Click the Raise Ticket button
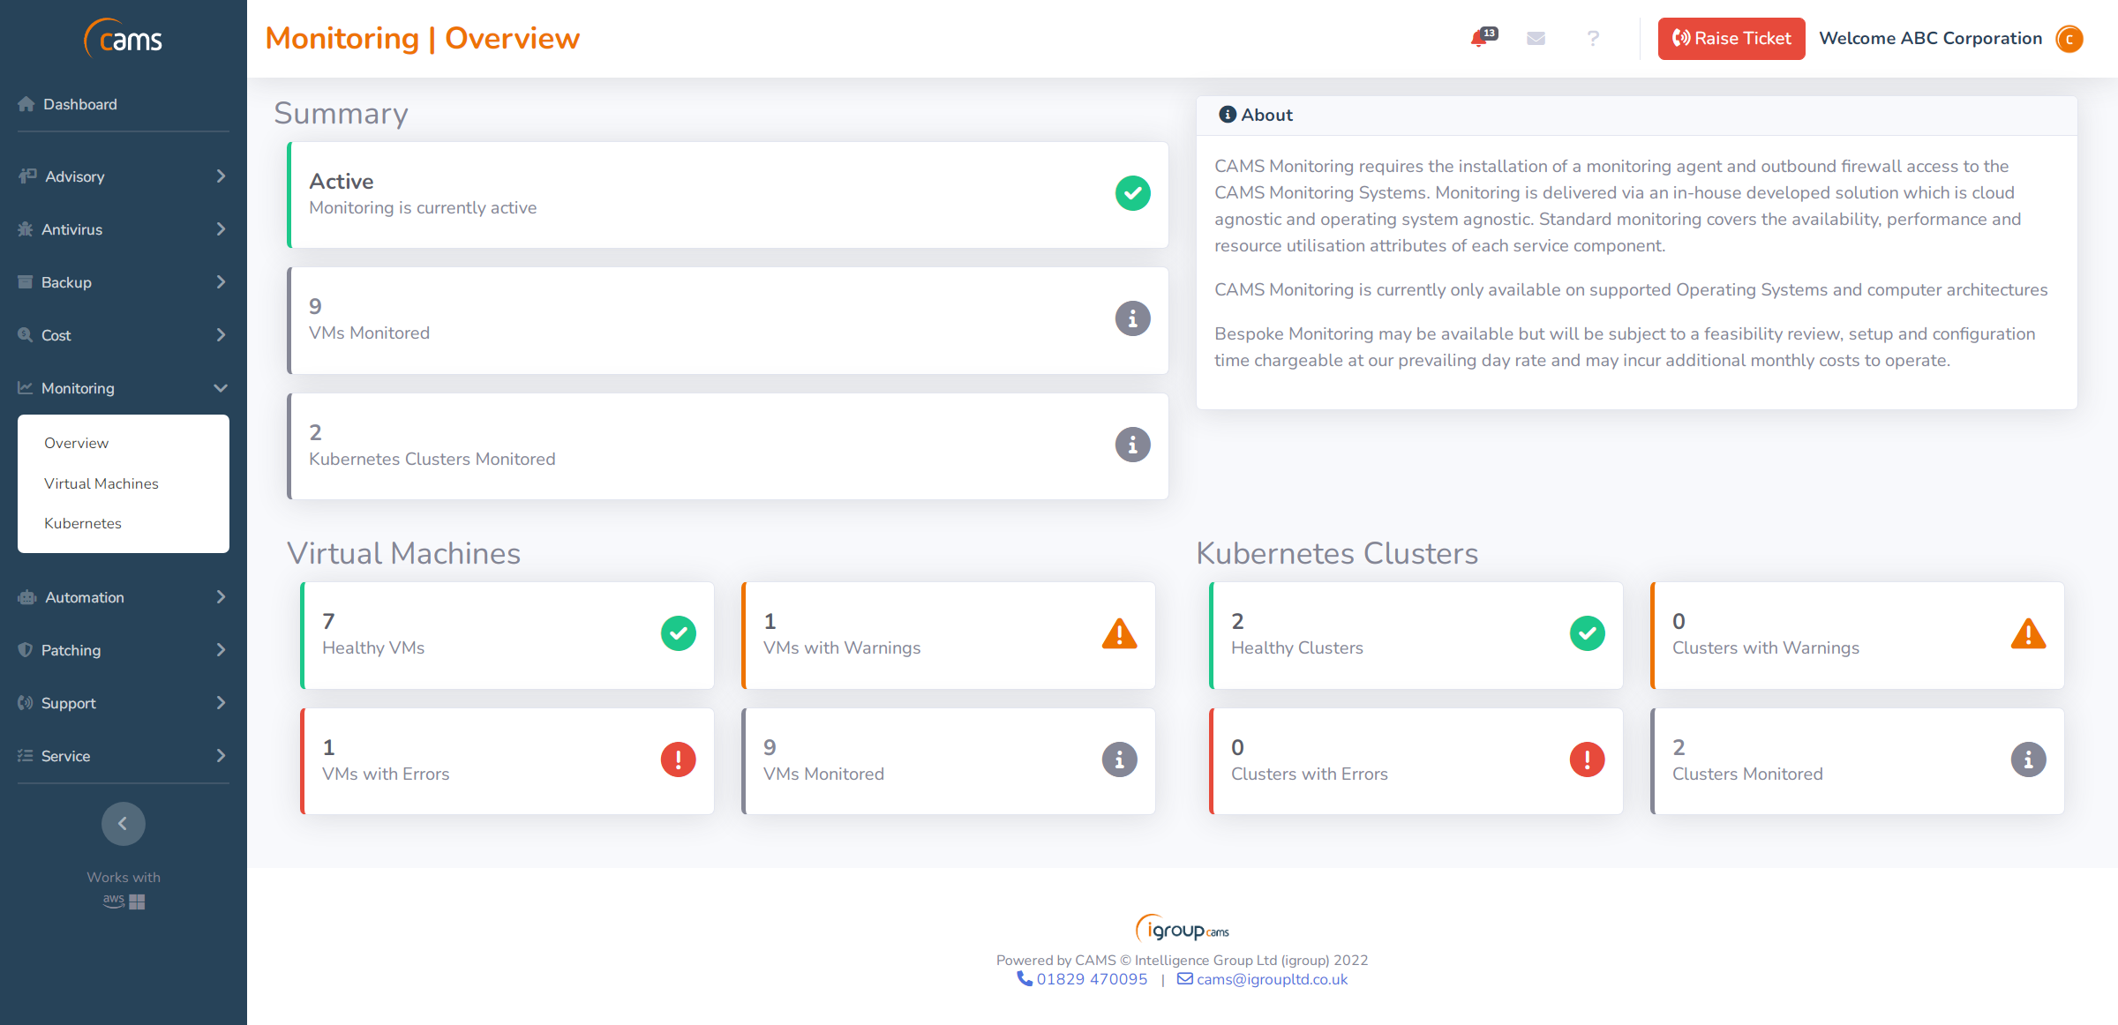Screen dimensions: 2118x1025 click(1731, 39)
